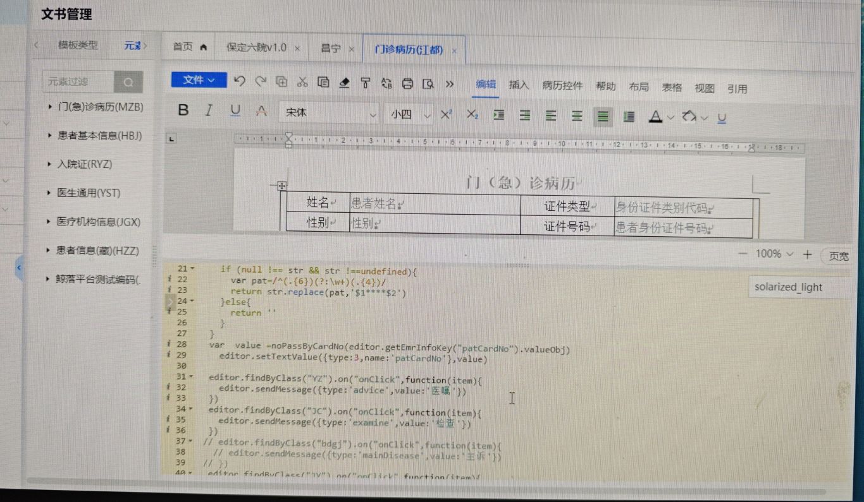The image size is (864, 502).
Task: Click the paste icon after scissors
Action: 323,82
